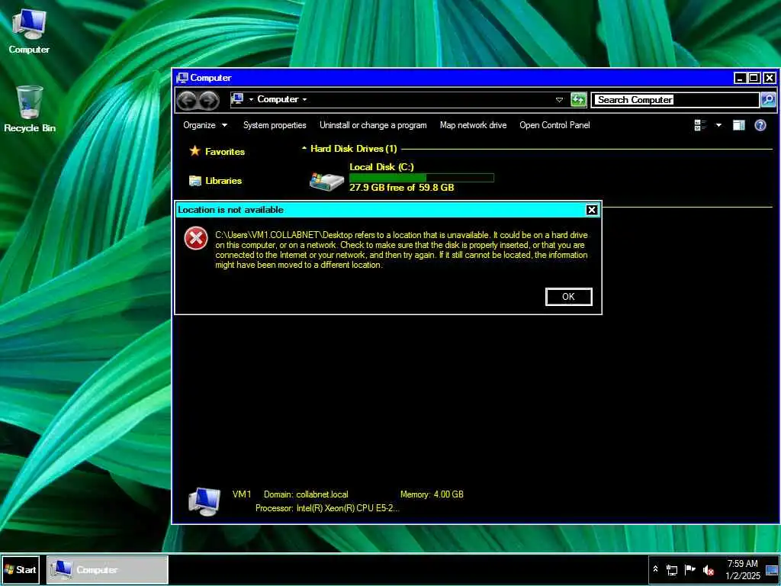Click Open Control Panel
The width and height of the screenshot is (781, 586).
pyautogui.click(x=554, y=125)
